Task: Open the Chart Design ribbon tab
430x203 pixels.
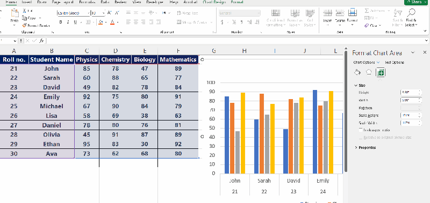Action: (214, 2)
